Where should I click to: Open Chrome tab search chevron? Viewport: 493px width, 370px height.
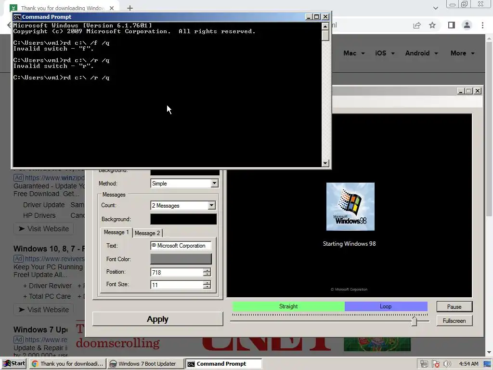point(435,8)
